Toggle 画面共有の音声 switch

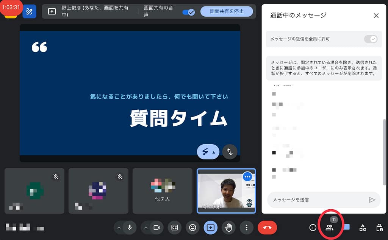(x=188, y=12)
